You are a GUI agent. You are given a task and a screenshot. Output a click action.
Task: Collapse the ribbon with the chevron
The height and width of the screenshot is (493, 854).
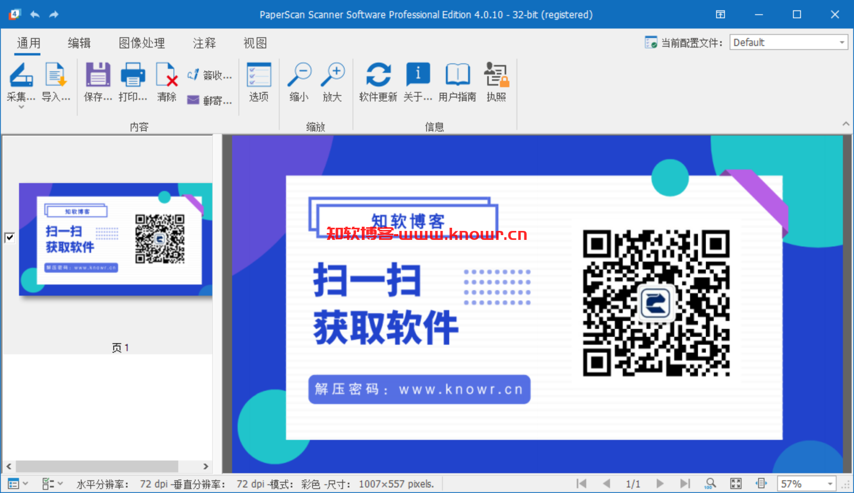point(846,124)
